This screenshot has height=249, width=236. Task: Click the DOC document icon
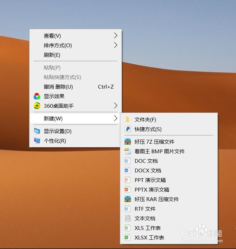tap(127, 161)
